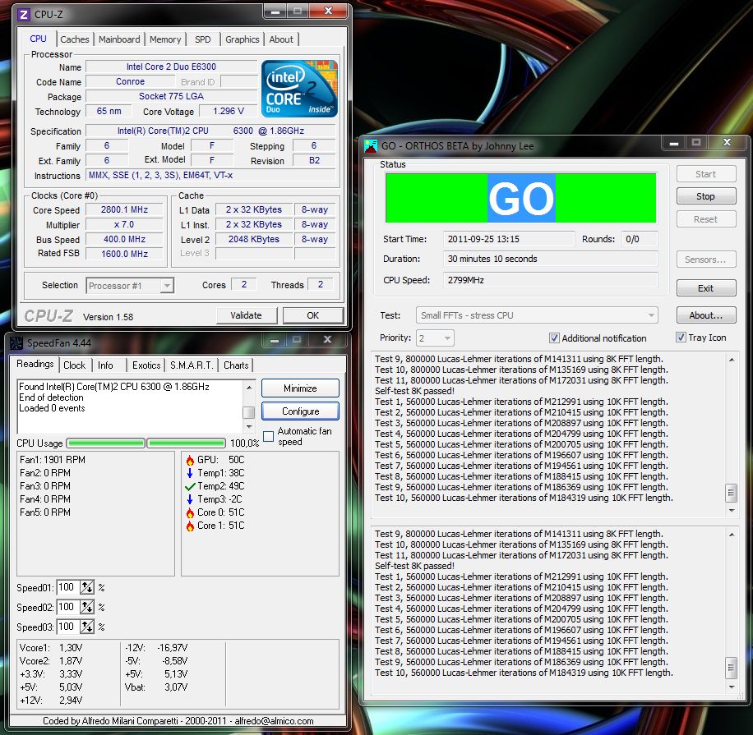Click OK in CPU-Z
Screen dimensions: 753x735
click(312, 315)
